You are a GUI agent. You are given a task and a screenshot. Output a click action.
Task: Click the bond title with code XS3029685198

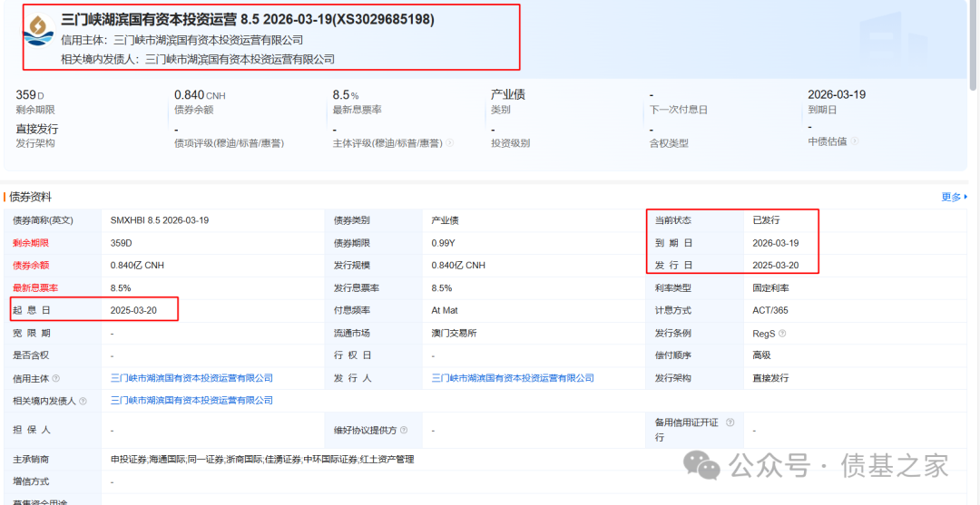(x=248, y=20)
